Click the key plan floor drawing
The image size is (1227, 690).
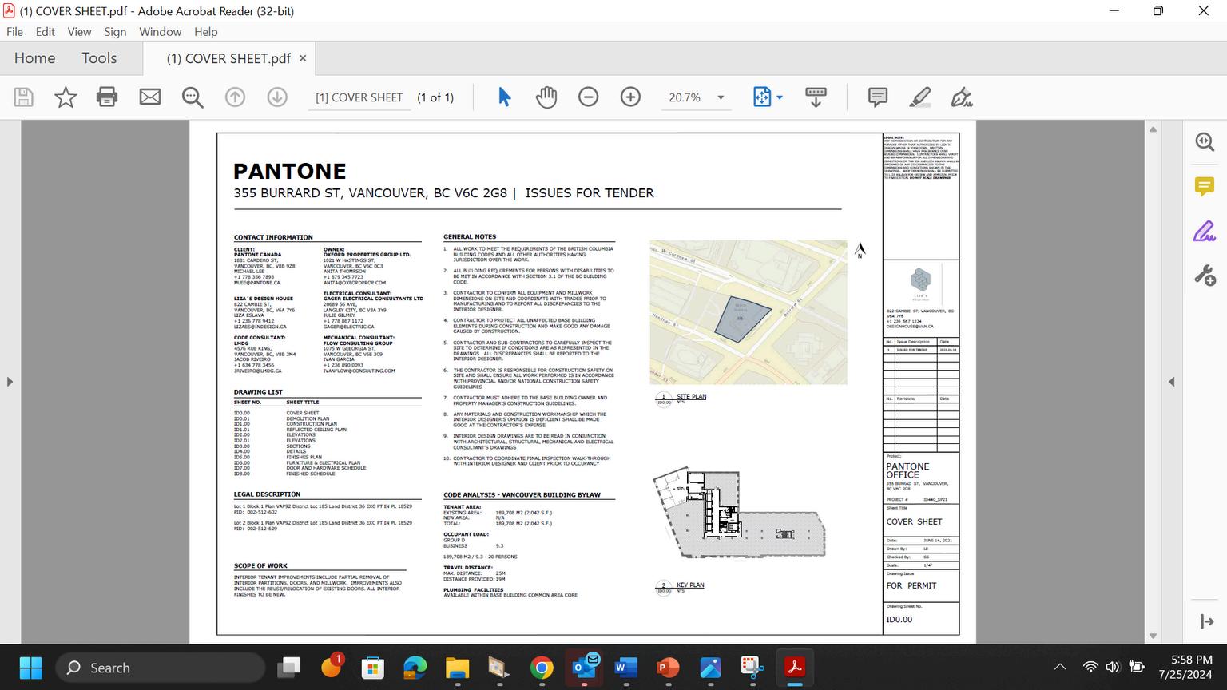739,514
